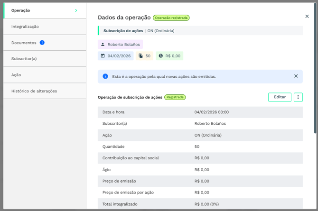Click the chevron arrow on Operação tab
The height and width of the screenshot is (211, 318).
pos(76,10)
